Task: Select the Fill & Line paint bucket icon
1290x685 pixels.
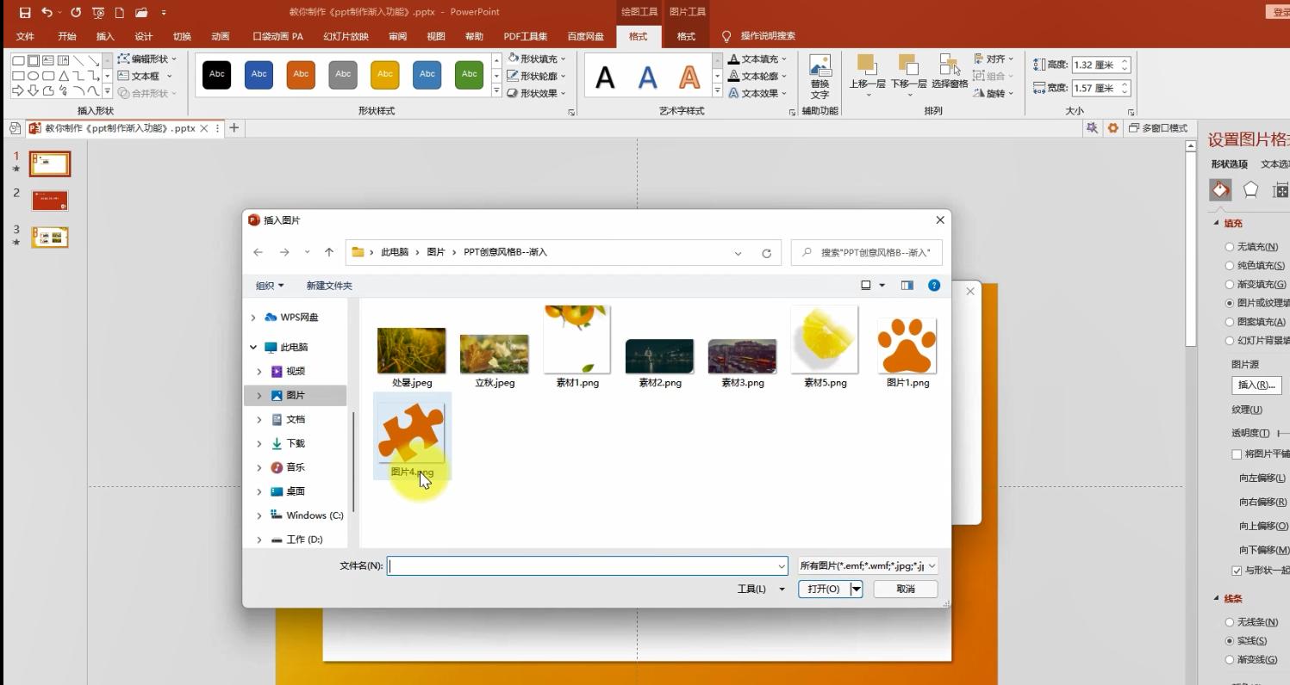Action: [1220, 190]
